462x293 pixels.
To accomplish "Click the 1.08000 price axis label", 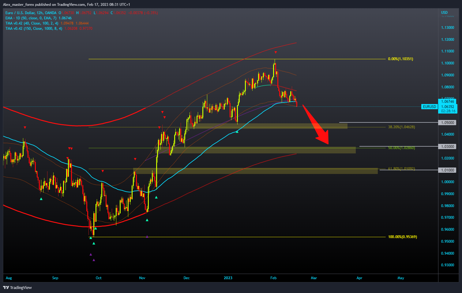I will pyautogui.click(x=447, y=87).
